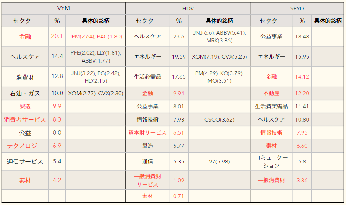The width and height of the screenshot is (346, 205).
Task: Click the XOM(2.77), CVX(2.30) holdings cell
Action: coord(96,94)
